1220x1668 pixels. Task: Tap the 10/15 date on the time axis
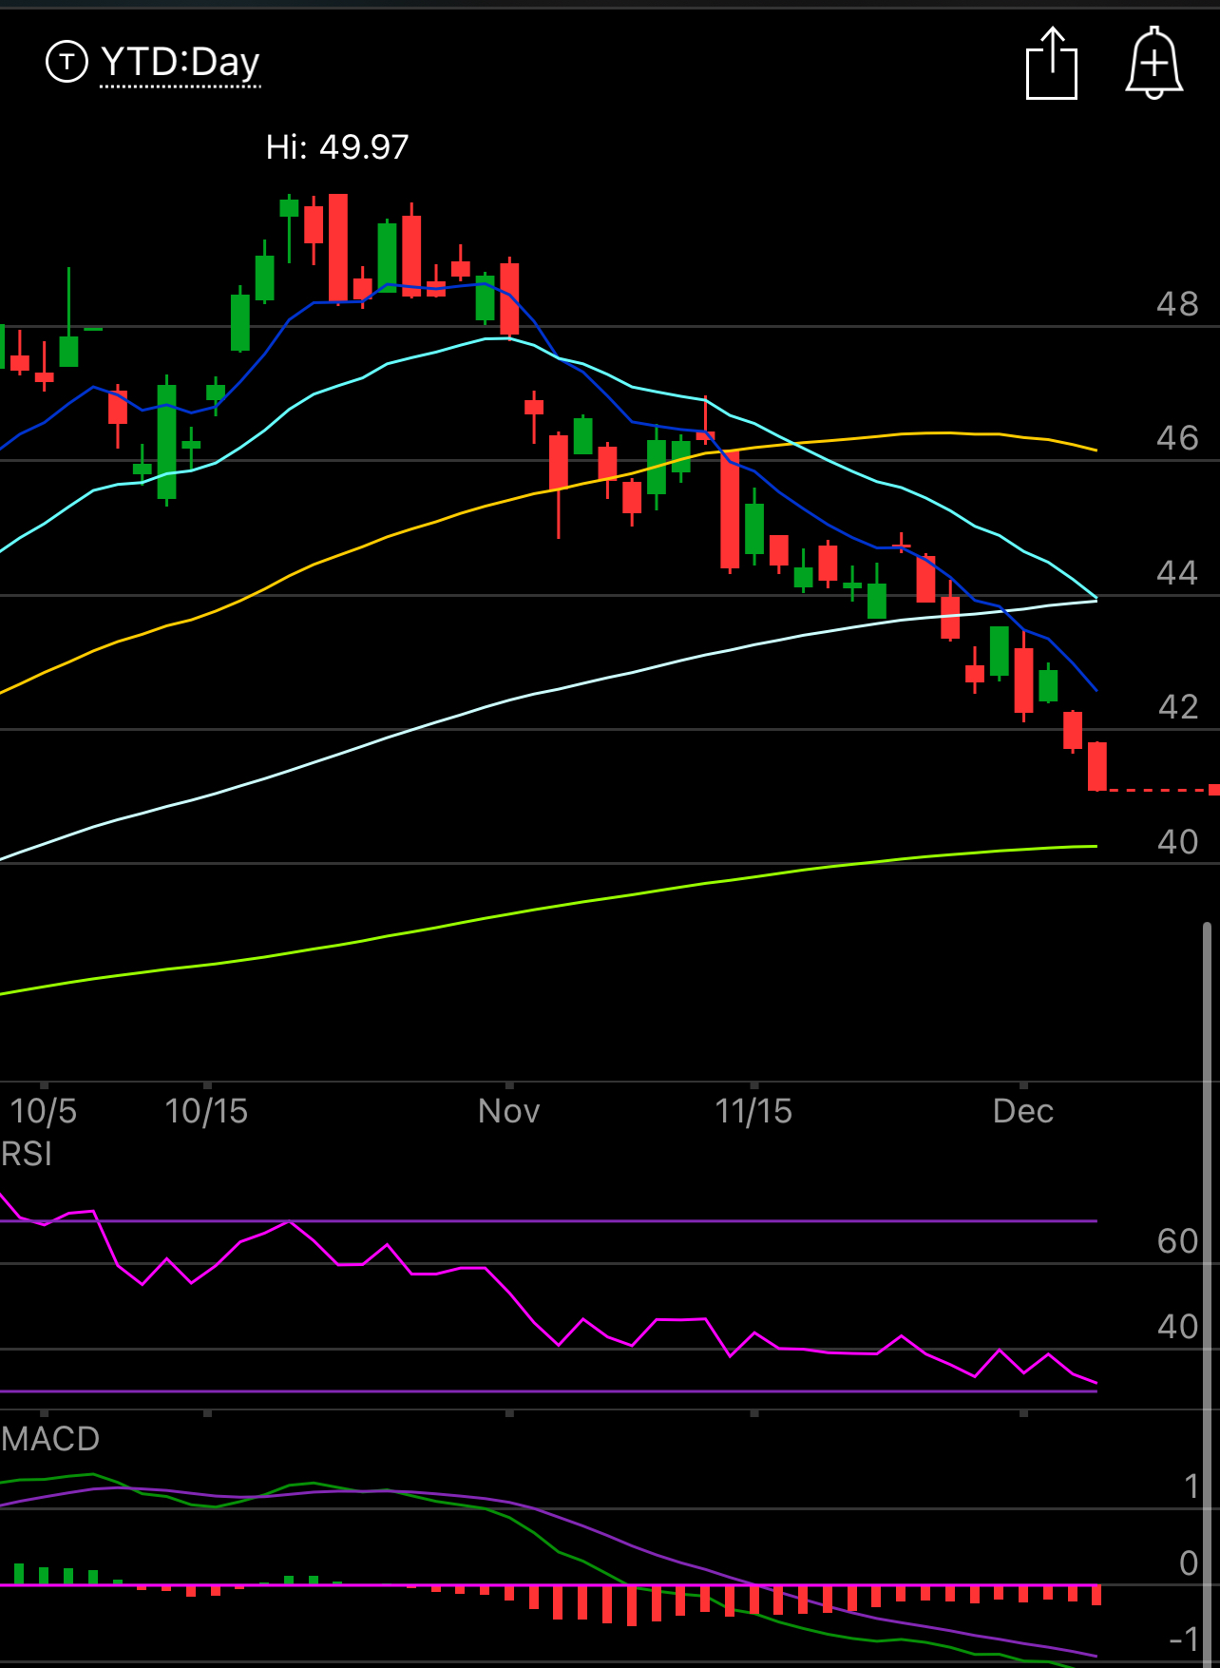206,1111
